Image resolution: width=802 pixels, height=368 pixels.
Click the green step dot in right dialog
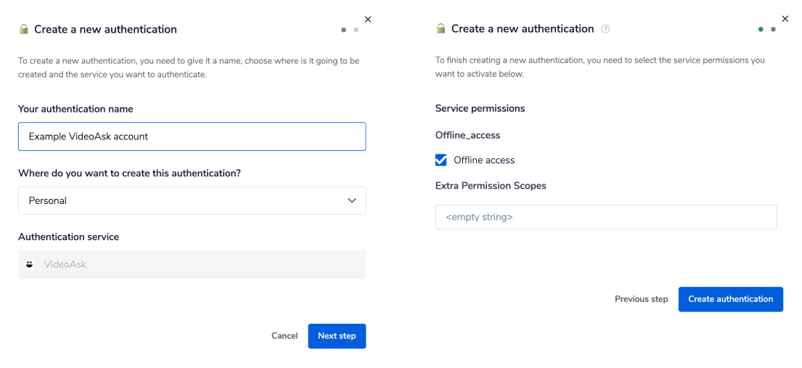point(761,30)
